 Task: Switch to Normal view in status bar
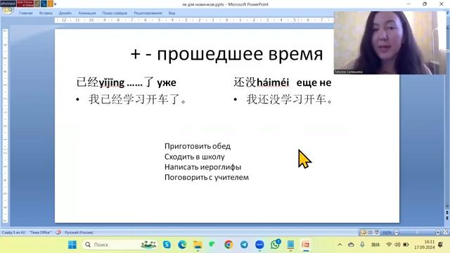[x=364, y=233]
